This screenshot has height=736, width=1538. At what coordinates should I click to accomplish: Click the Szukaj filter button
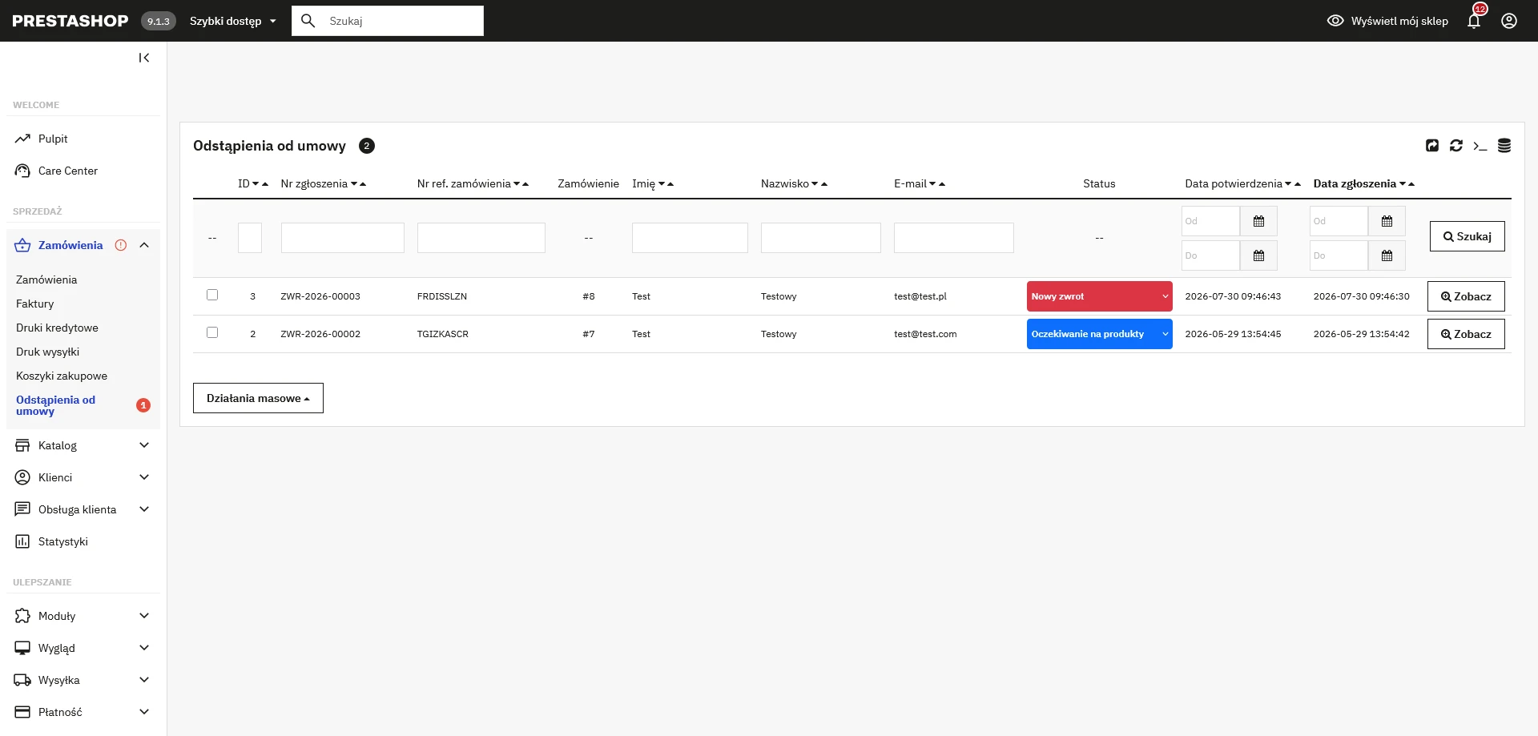coord(1467,236)
